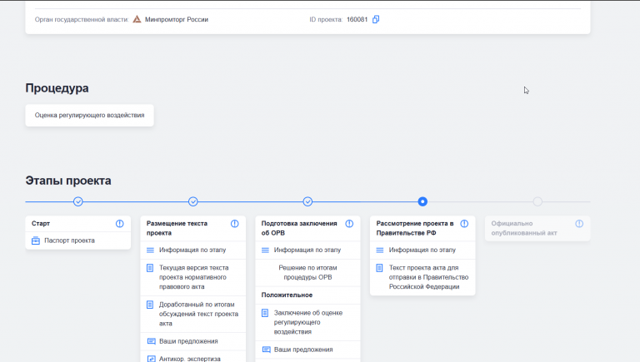This screenshot has height=362, width=640.
Task: Open Заключение об оценке регулирующего воздействия document
Action: (x=307, y=322)
